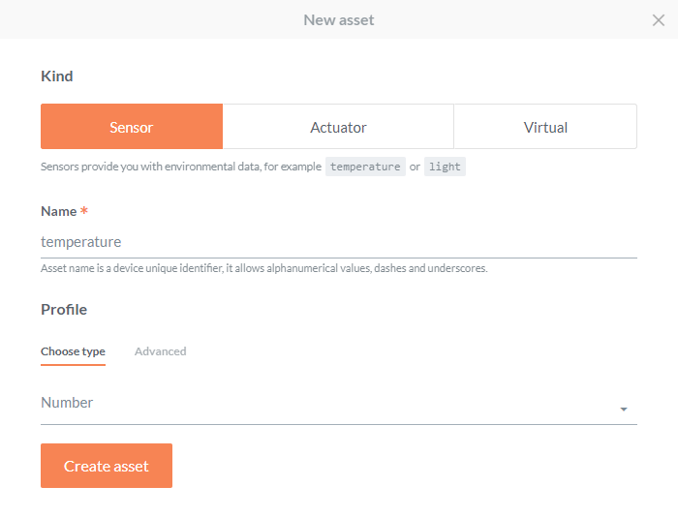Switch asset kind to Actuator

338,127
